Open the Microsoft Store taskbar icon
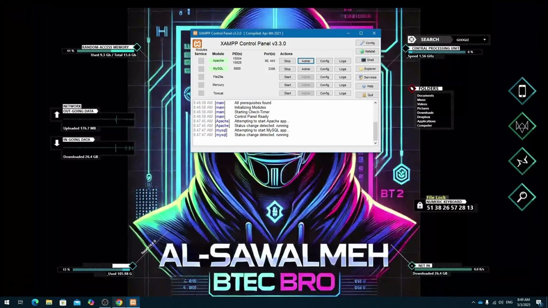The image size is (548, 308). [63, 302]
